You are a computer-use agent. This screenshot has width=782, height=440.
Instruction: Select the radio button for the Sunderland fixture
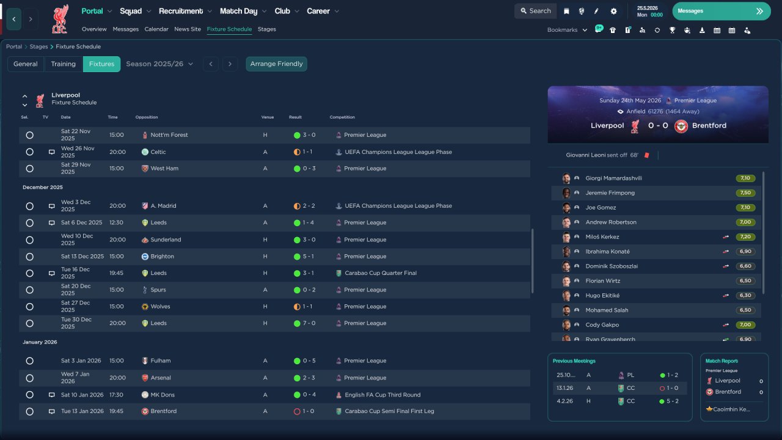[29, 240]
